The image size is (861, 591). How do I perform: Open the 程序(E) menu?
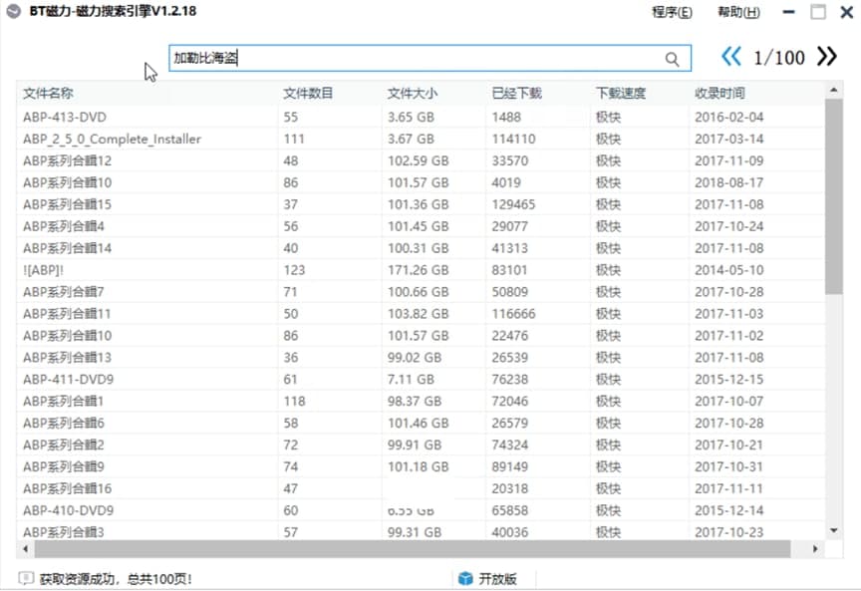click(672, 12)
